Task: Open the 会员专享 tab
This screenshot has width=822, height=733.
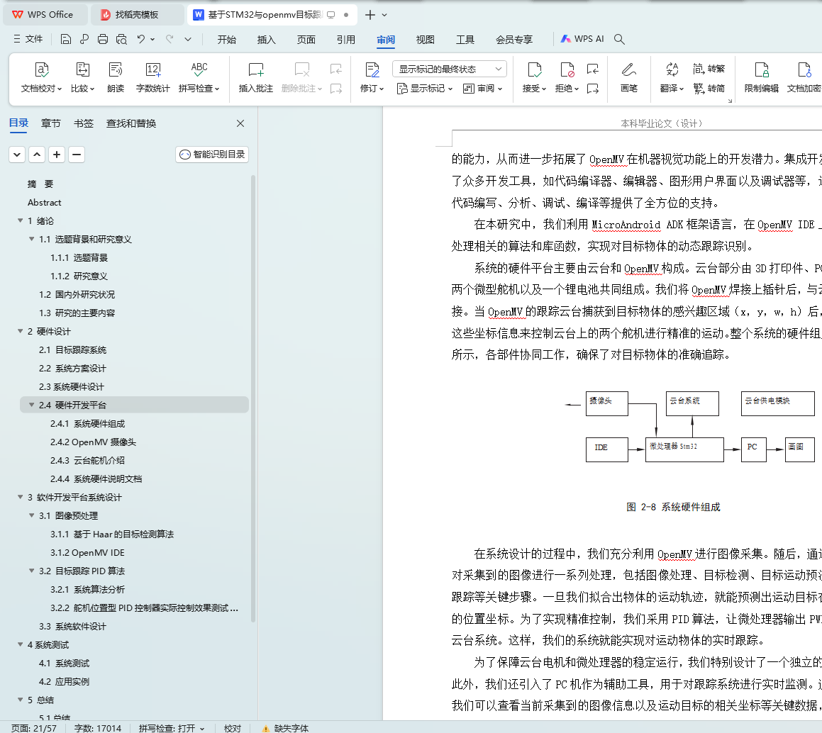Action: click(514, 39)
